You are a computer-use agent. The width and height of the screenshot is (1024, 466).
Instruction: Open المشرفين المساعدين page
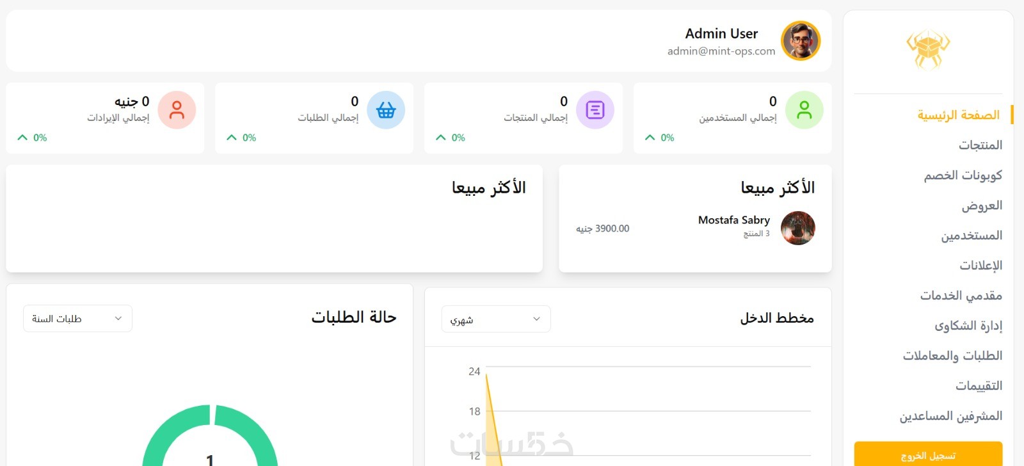[950, 415]
